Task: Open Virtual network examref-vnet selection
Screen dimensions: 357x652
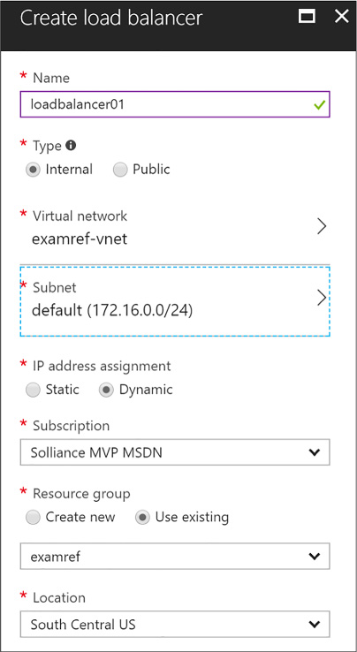Action: pyautogui.click(x=175, y=227)
